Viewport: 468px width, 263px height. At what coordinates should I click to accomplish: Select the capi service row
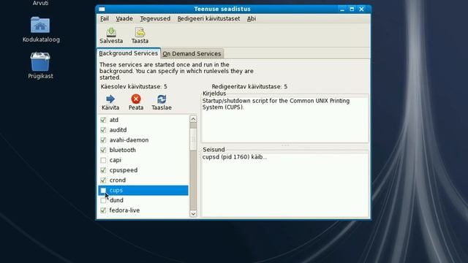143,160
